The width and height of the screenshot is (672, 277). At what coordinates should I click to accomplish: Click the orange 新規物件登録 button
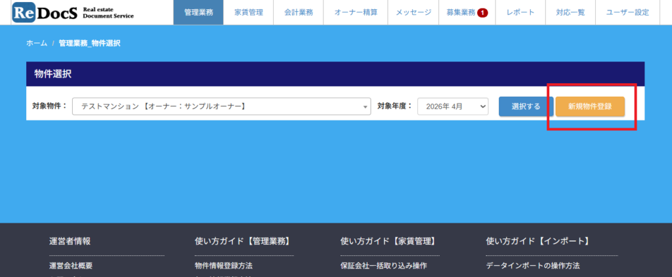590,107
